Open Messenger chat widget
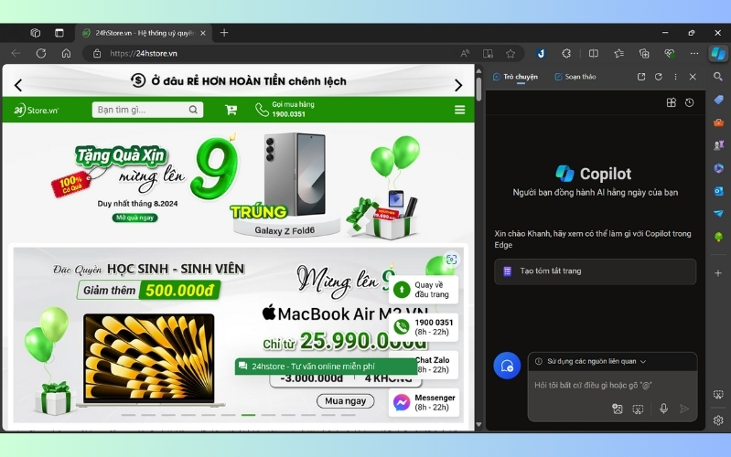The width and height of the screenshot is (731, 457). pyautogui.click(x=424, y=402)
